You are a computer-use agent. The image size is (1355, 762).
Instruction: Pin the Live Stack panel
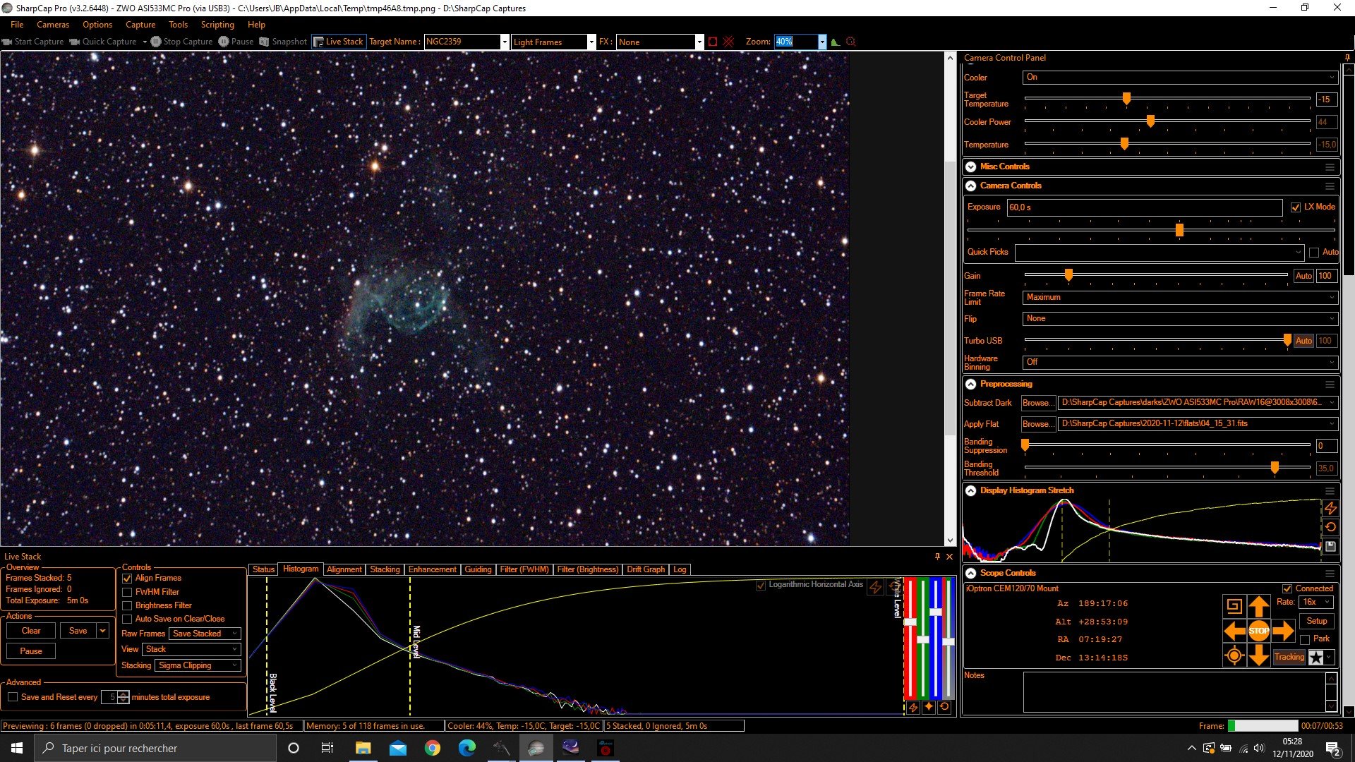[x=937, y=557]
